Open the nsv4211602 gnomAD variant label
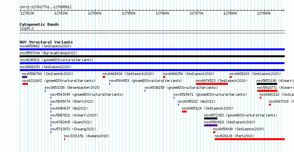 tap(59, 81)
